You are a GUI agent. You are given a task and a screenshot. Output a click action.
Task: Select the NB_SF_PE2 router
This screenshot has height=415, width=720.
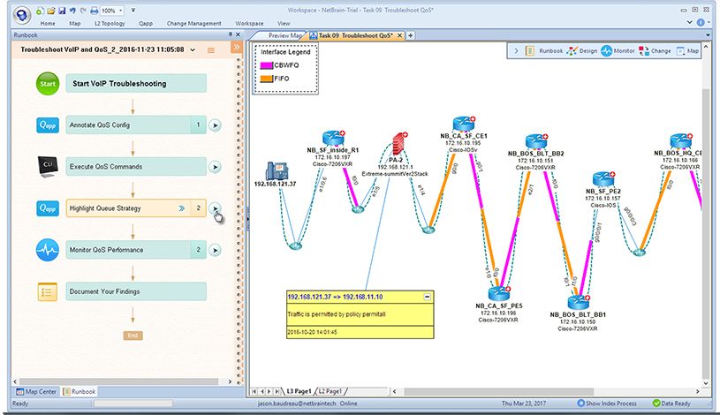[603, 178]
